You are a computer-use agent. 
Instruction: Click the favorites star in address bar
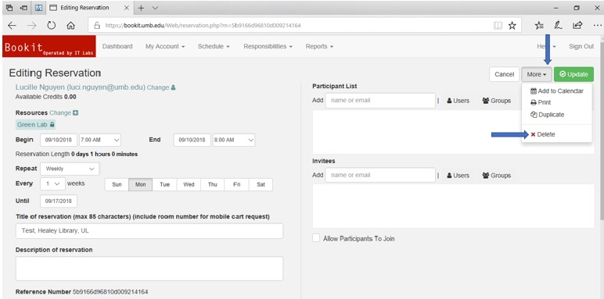(512, 26)
